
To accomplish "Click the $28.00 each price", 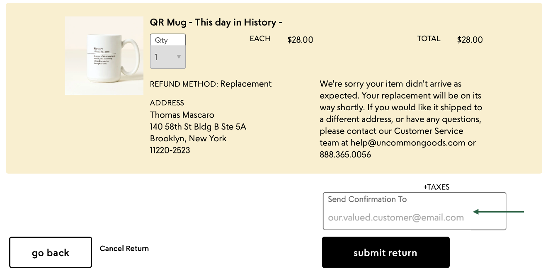I will 300,40.
